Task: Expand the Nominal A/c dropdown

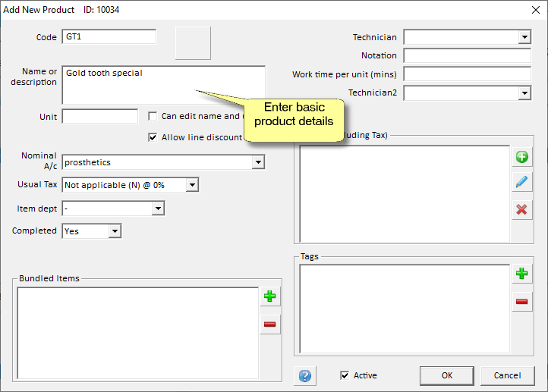Action: [258, 162]
